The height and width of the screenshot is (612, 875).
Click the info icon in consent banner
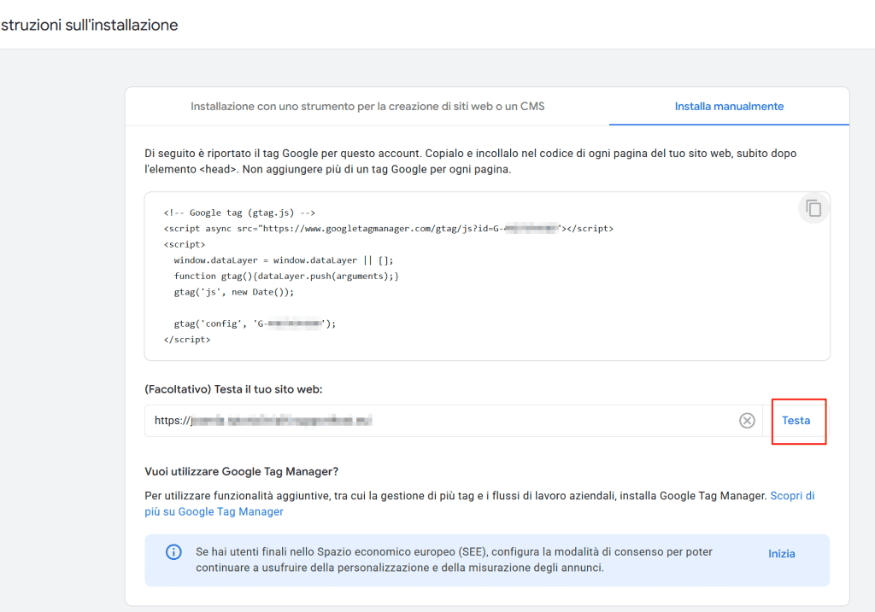click(x=173, y=551)
